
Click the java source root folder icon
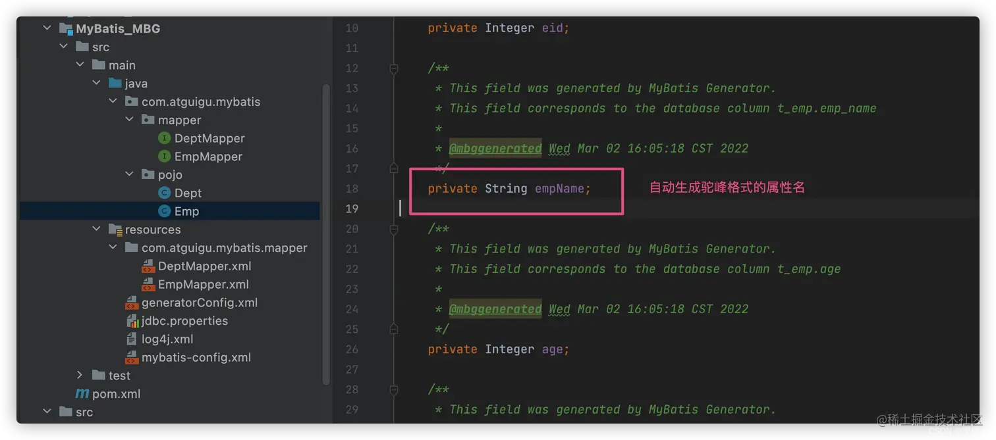(115, 83)
